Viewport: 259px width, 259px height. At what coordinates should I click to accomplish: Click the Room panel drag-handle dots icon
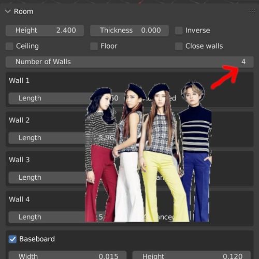click(252, 11)
